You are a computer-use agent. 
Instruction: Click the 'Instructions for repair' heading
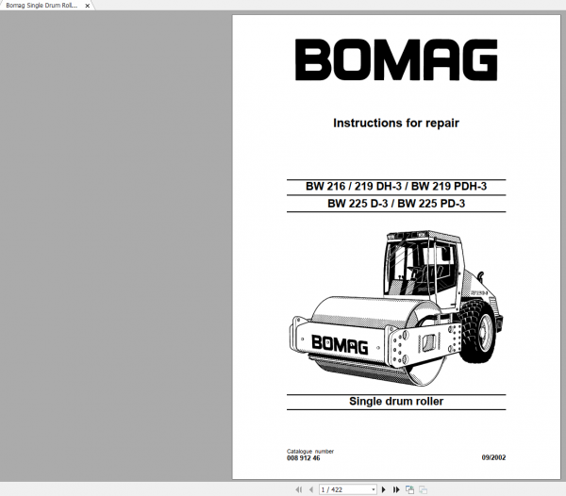pyautogui.click(x=396, y=123)
